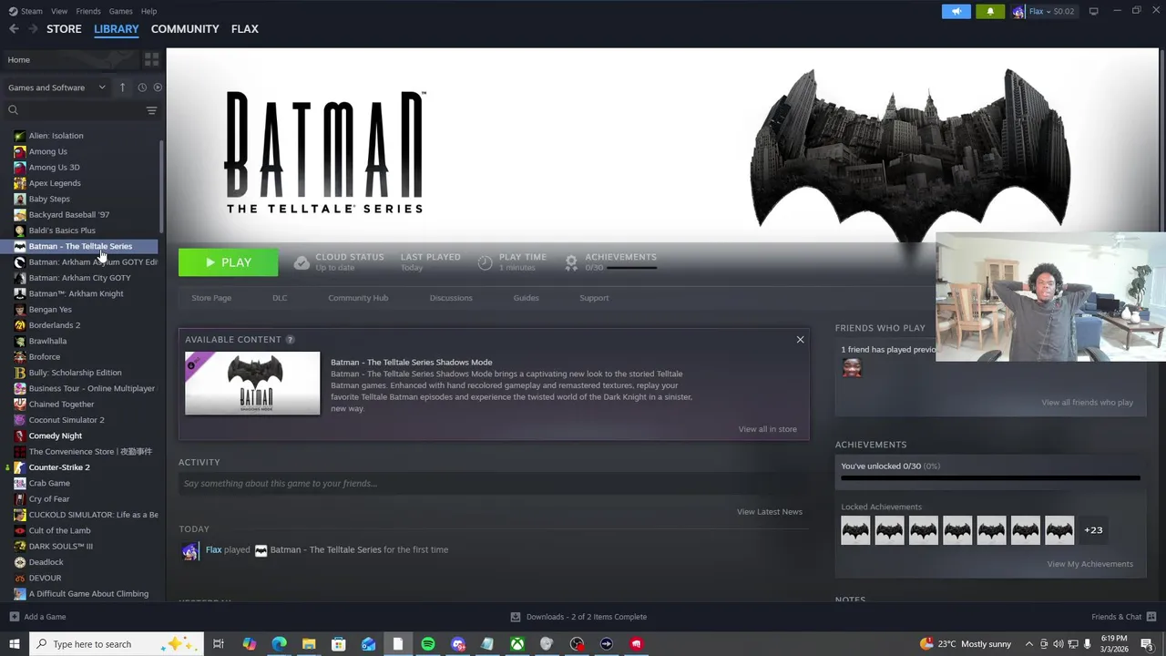This screenshot has width=1166, height=656.
Task: Open the notifications bell
Action: [x=990, y=11]
